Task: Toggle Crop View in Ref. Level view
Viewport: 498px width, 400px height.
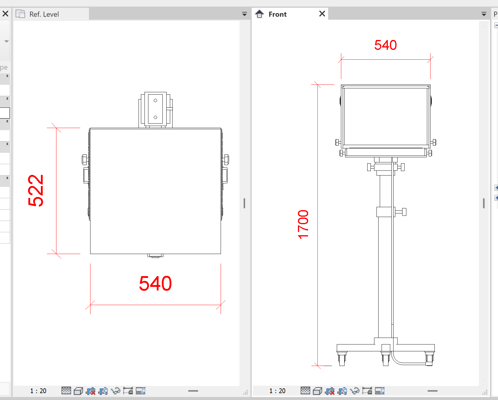Action: [91, 390]
